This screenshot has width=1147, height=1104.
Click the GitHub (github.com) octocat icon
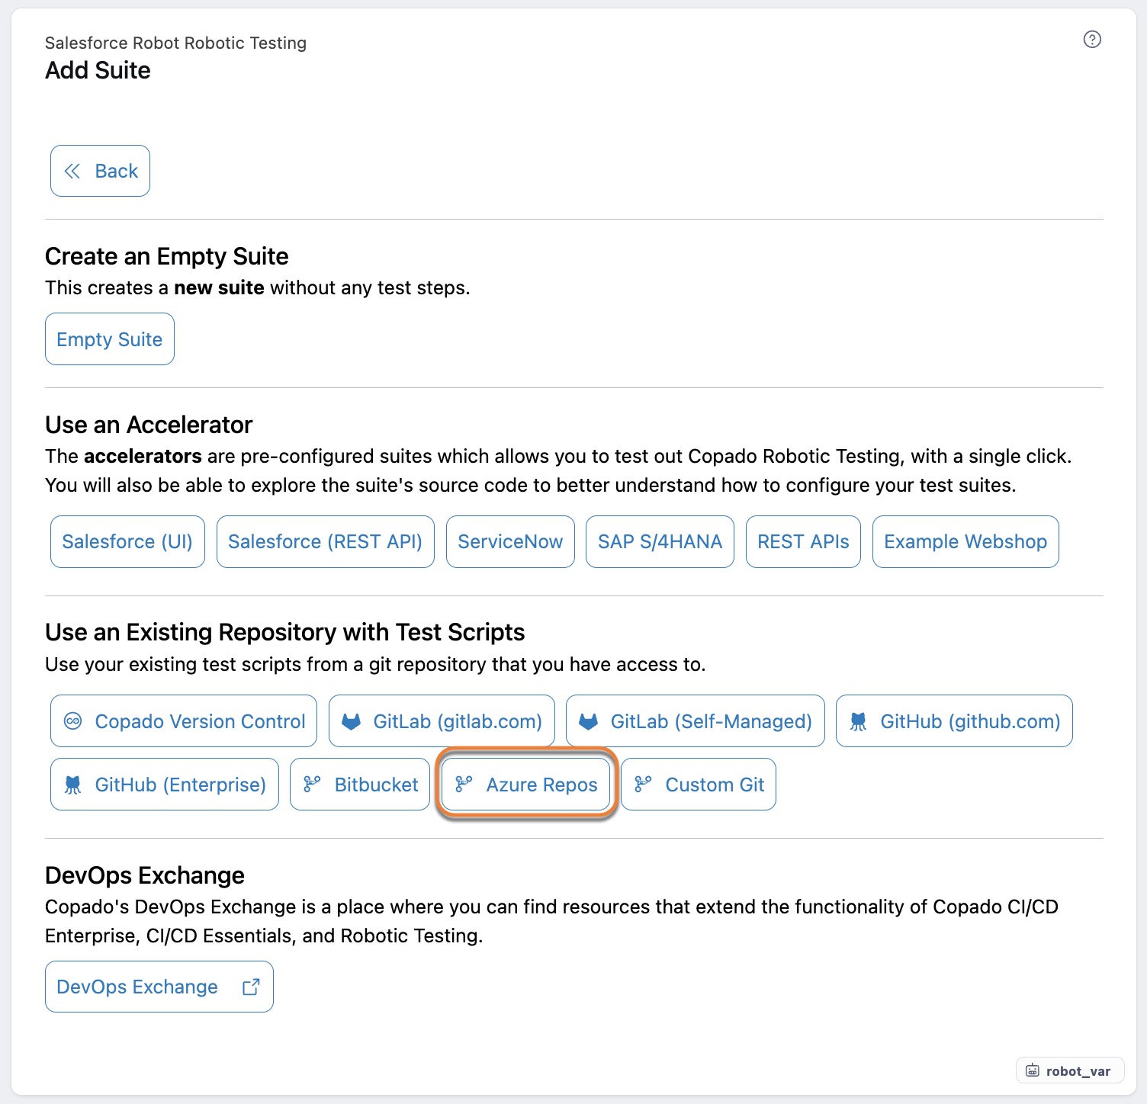858,721
